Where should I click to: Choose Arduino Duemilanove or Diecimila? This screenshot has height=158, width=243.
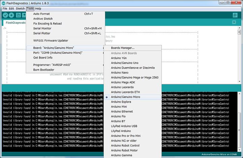point(133,68)
